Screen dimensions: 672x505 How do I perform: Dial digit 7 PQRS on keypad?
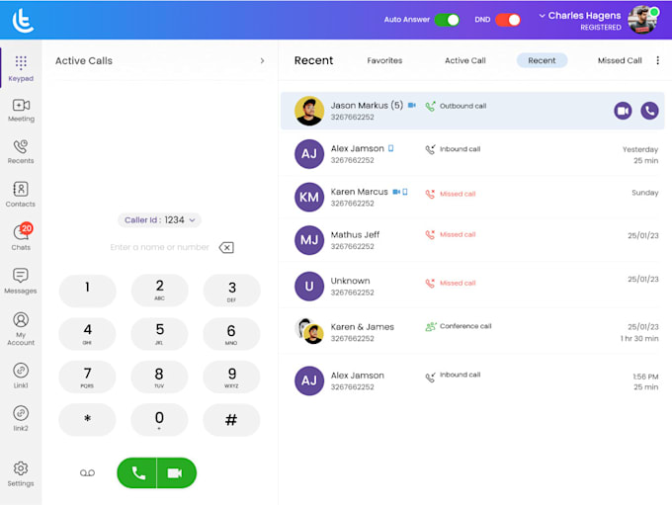(x=87, y=377)
